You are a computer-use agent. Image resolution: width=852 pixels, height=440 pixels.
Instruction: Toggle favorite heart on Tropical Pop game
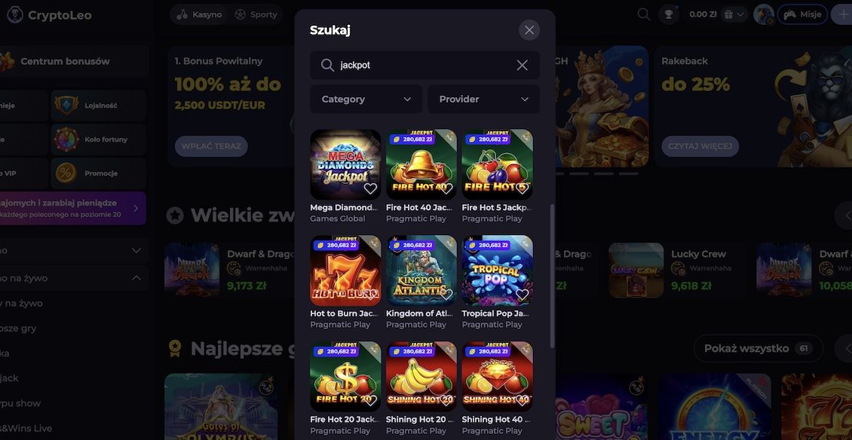522,295
